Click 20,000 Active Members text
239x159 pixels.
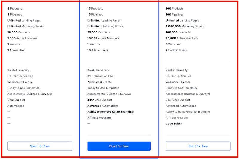(x=182, y=38)
